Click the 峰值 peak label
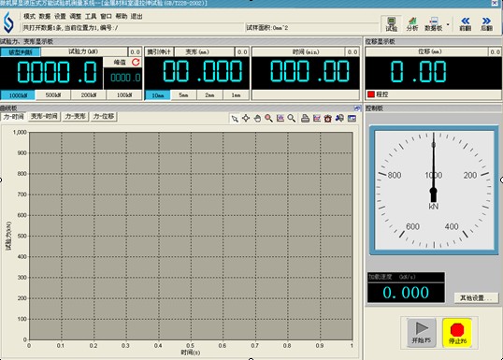 (x=120, y=63)
